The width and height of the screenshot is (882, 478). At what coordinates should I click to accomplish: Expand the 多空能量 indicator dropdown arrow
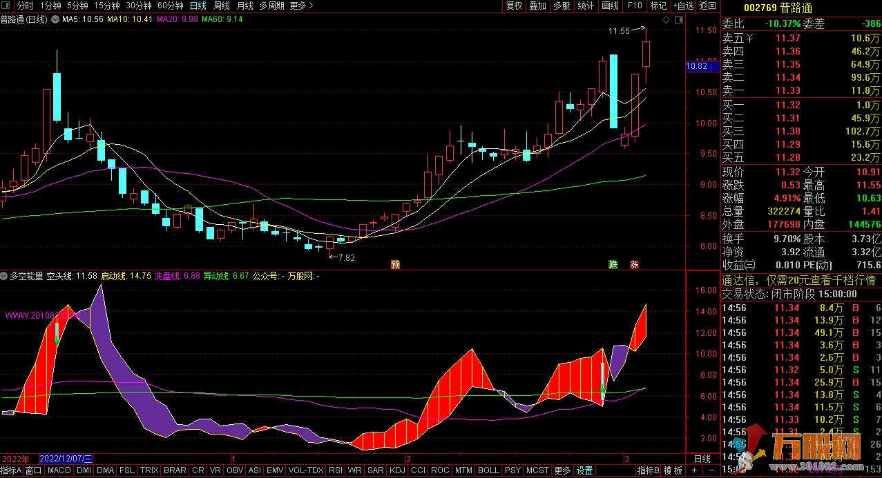tap(5, 276)
